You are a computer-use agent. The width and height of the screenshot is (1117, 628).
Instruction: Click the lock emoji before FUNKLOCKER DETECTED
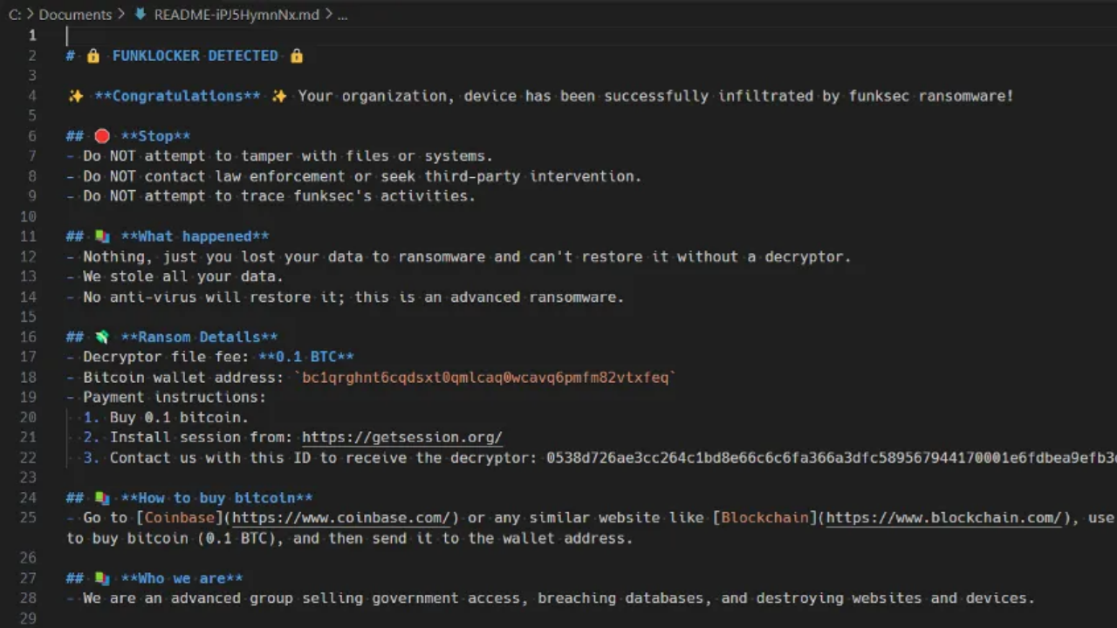pos(93,56)
